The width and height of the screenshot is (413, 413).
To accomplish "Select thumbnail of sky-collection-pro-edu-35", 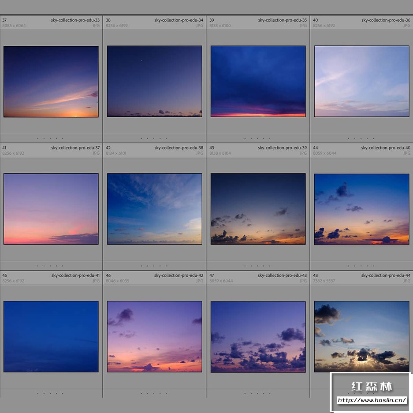I will [258, 82].
